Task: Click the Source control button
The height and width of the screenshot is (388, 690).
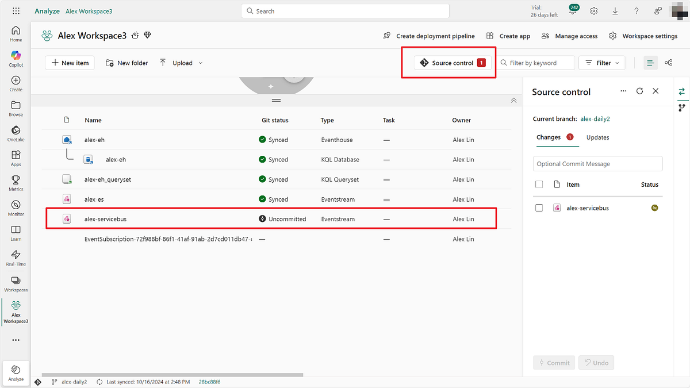Action: click(x=453, y=63)
